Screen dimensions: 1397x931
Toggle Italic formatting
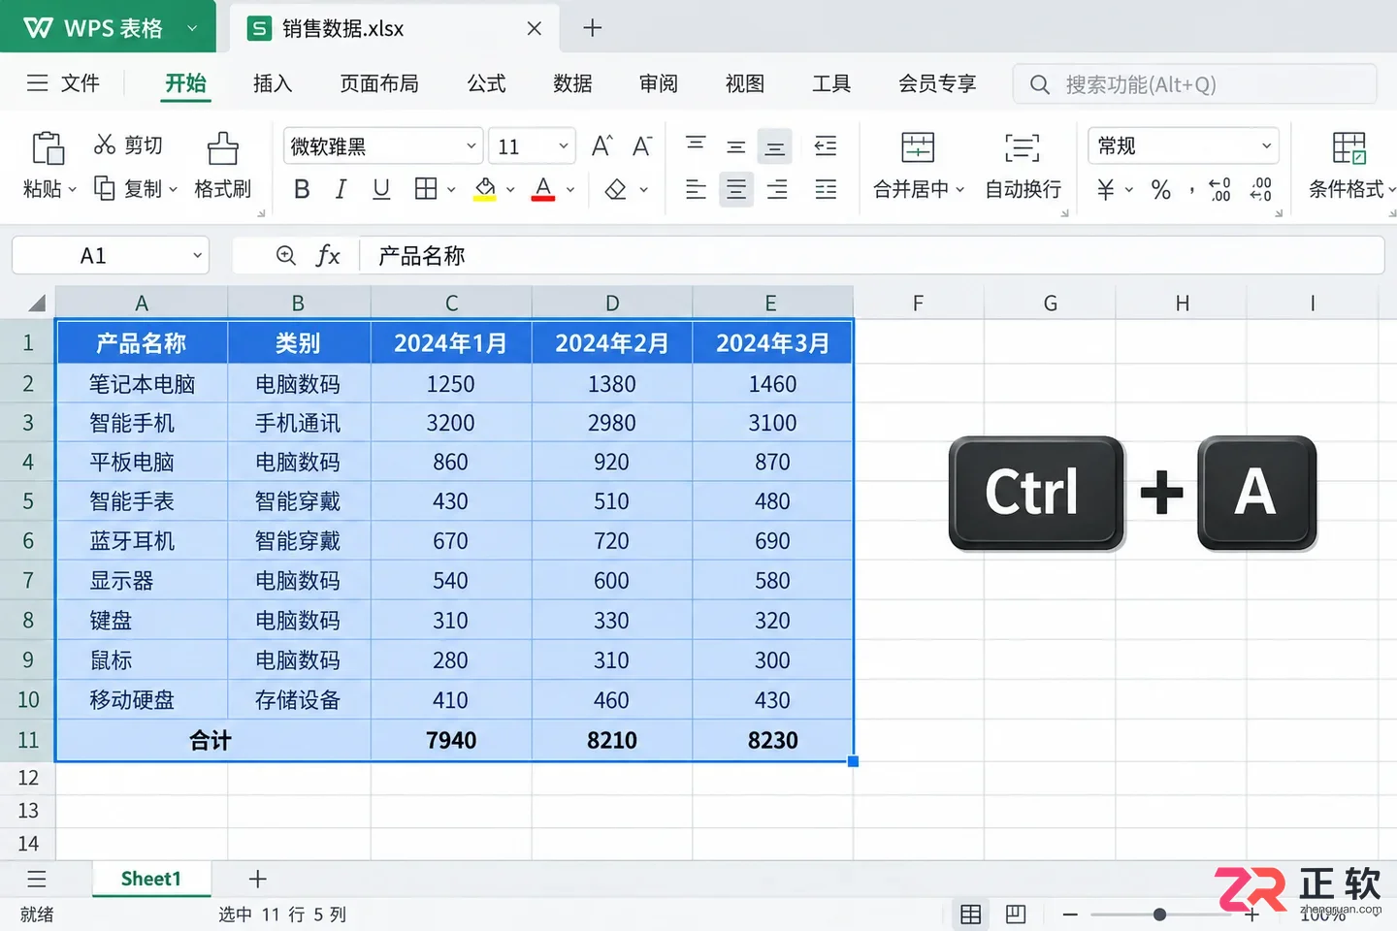[x=341, y=189]
